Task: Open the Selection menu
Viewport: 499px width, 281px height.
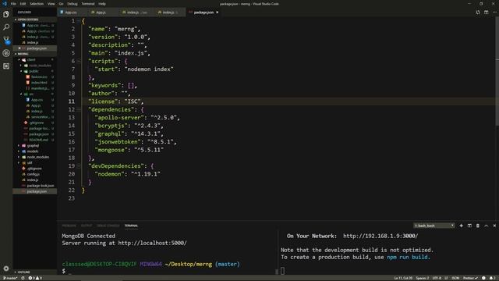Action: [37, 4]
